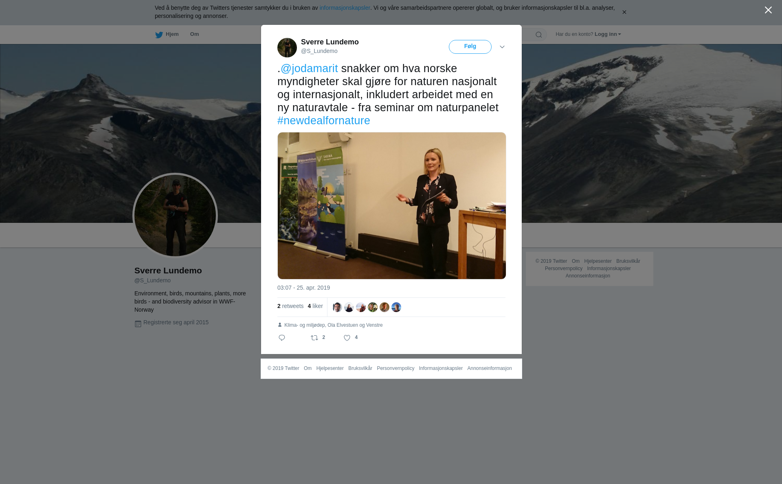Open the tweet timestamp 03:07 - 25. apr. 2019
The height and width of the screenshot is (484, 782).
click(x=303, y=288)
